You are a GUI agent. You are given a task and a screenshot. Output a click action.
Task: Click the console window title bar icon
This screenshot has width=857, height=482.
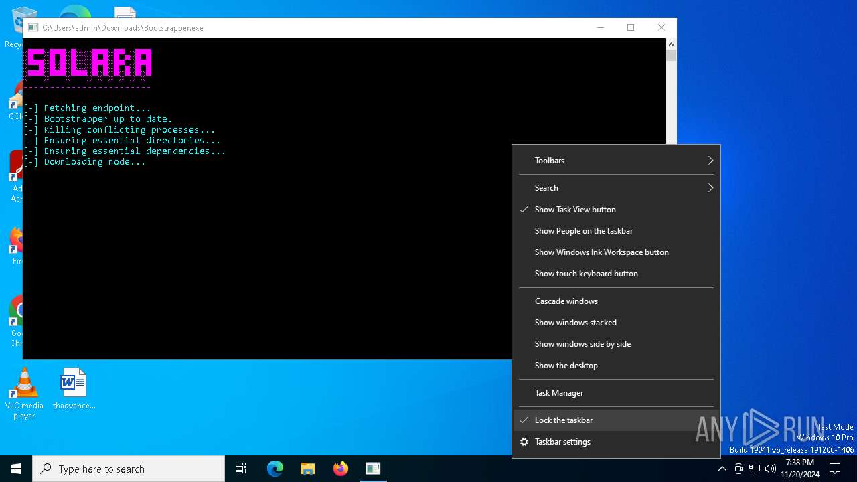pyautogui.click(x=33, y=27)
